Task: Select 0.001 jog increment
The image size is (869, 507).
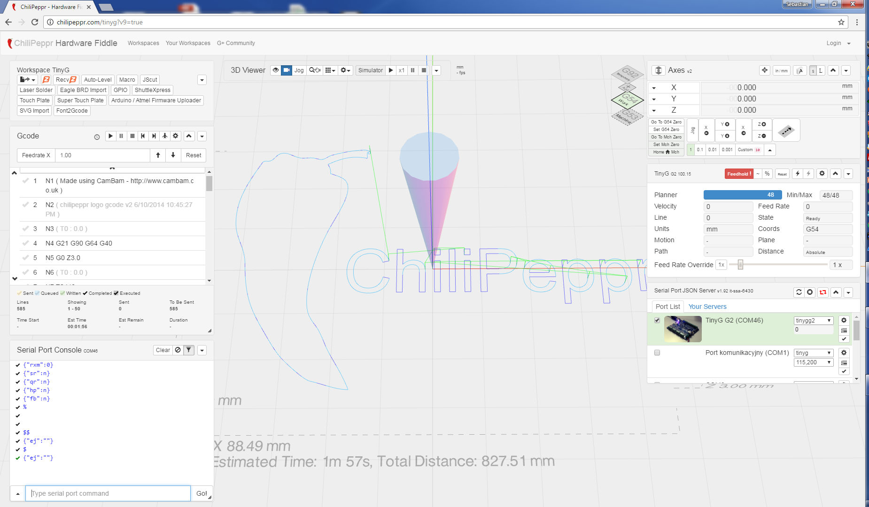Action: (x=727, y=150)
